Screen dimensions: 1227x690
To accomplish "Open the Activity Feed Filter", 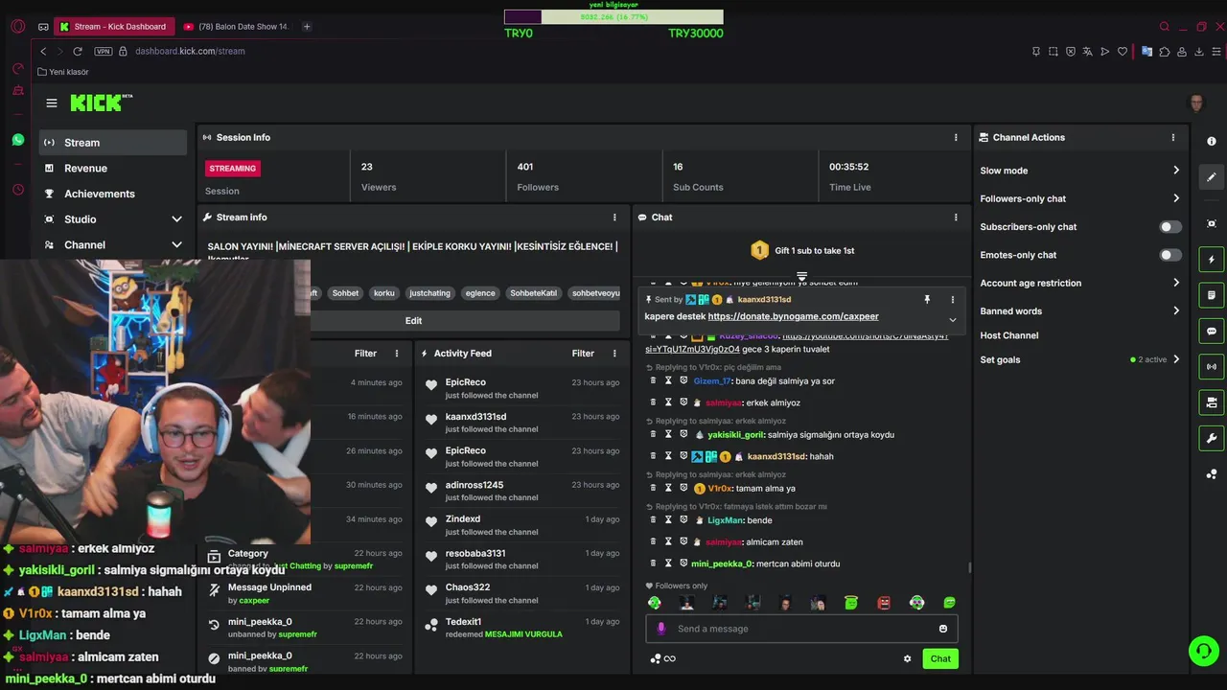I will [x=583, y=354].
